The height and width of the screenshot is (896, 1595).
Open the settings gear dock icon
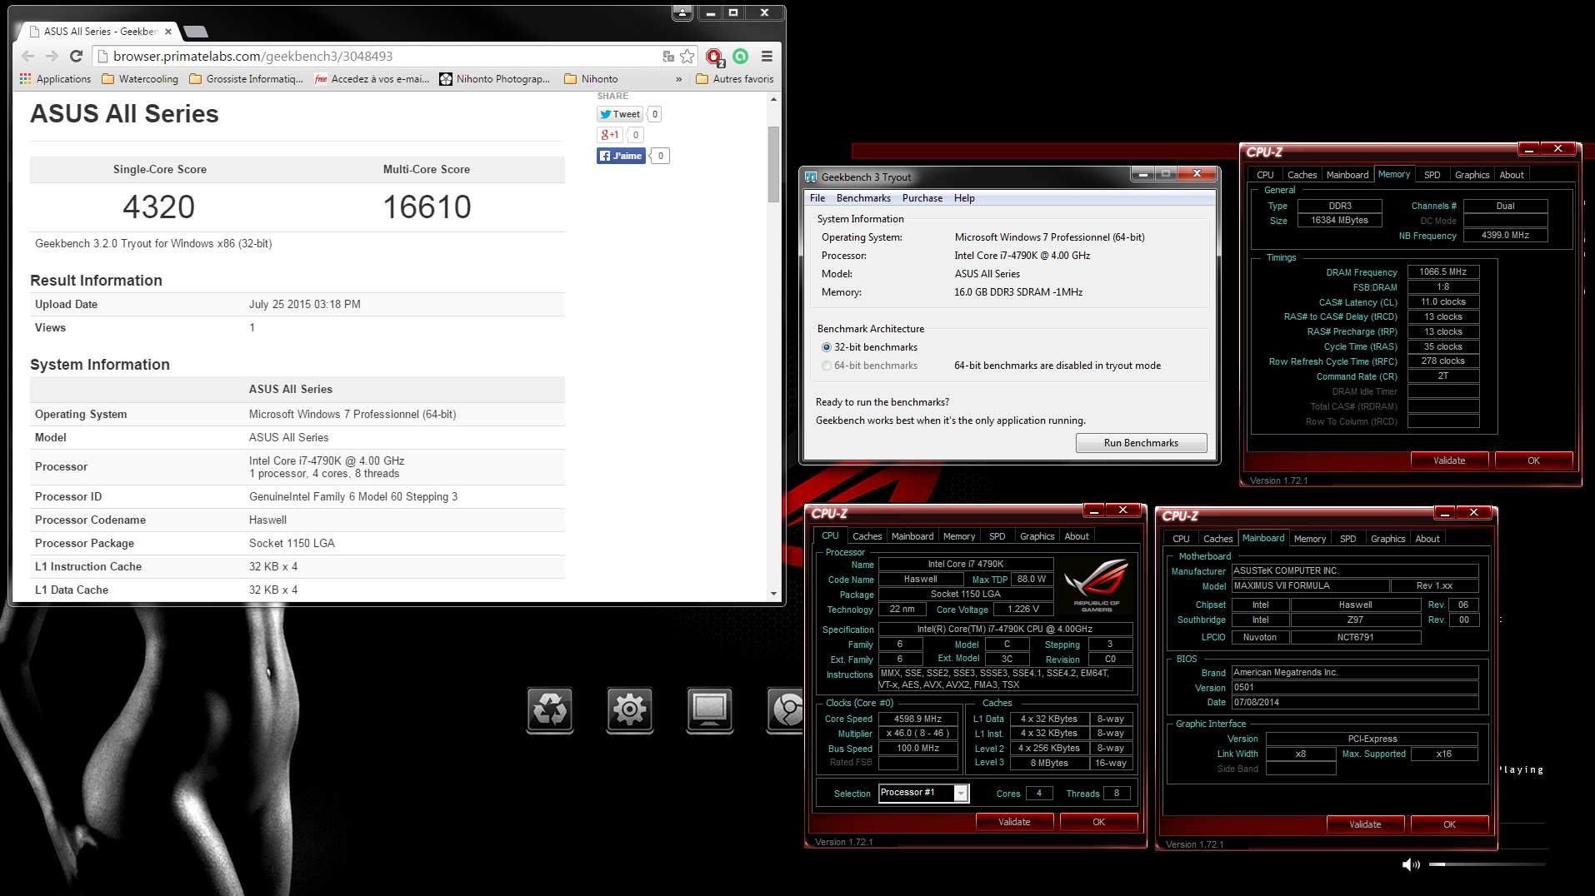click(x=630, y=709)
